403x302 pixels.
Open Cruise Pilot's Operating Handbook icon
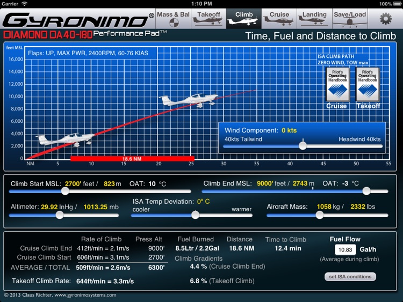click(338, 84)
